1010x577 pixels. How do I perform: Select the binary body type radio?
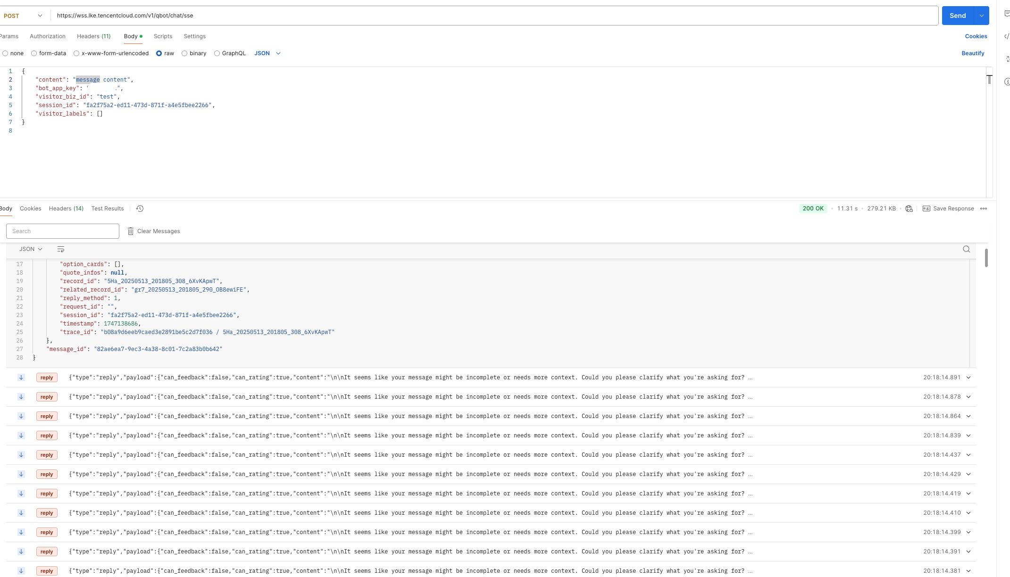pos(184,53)
